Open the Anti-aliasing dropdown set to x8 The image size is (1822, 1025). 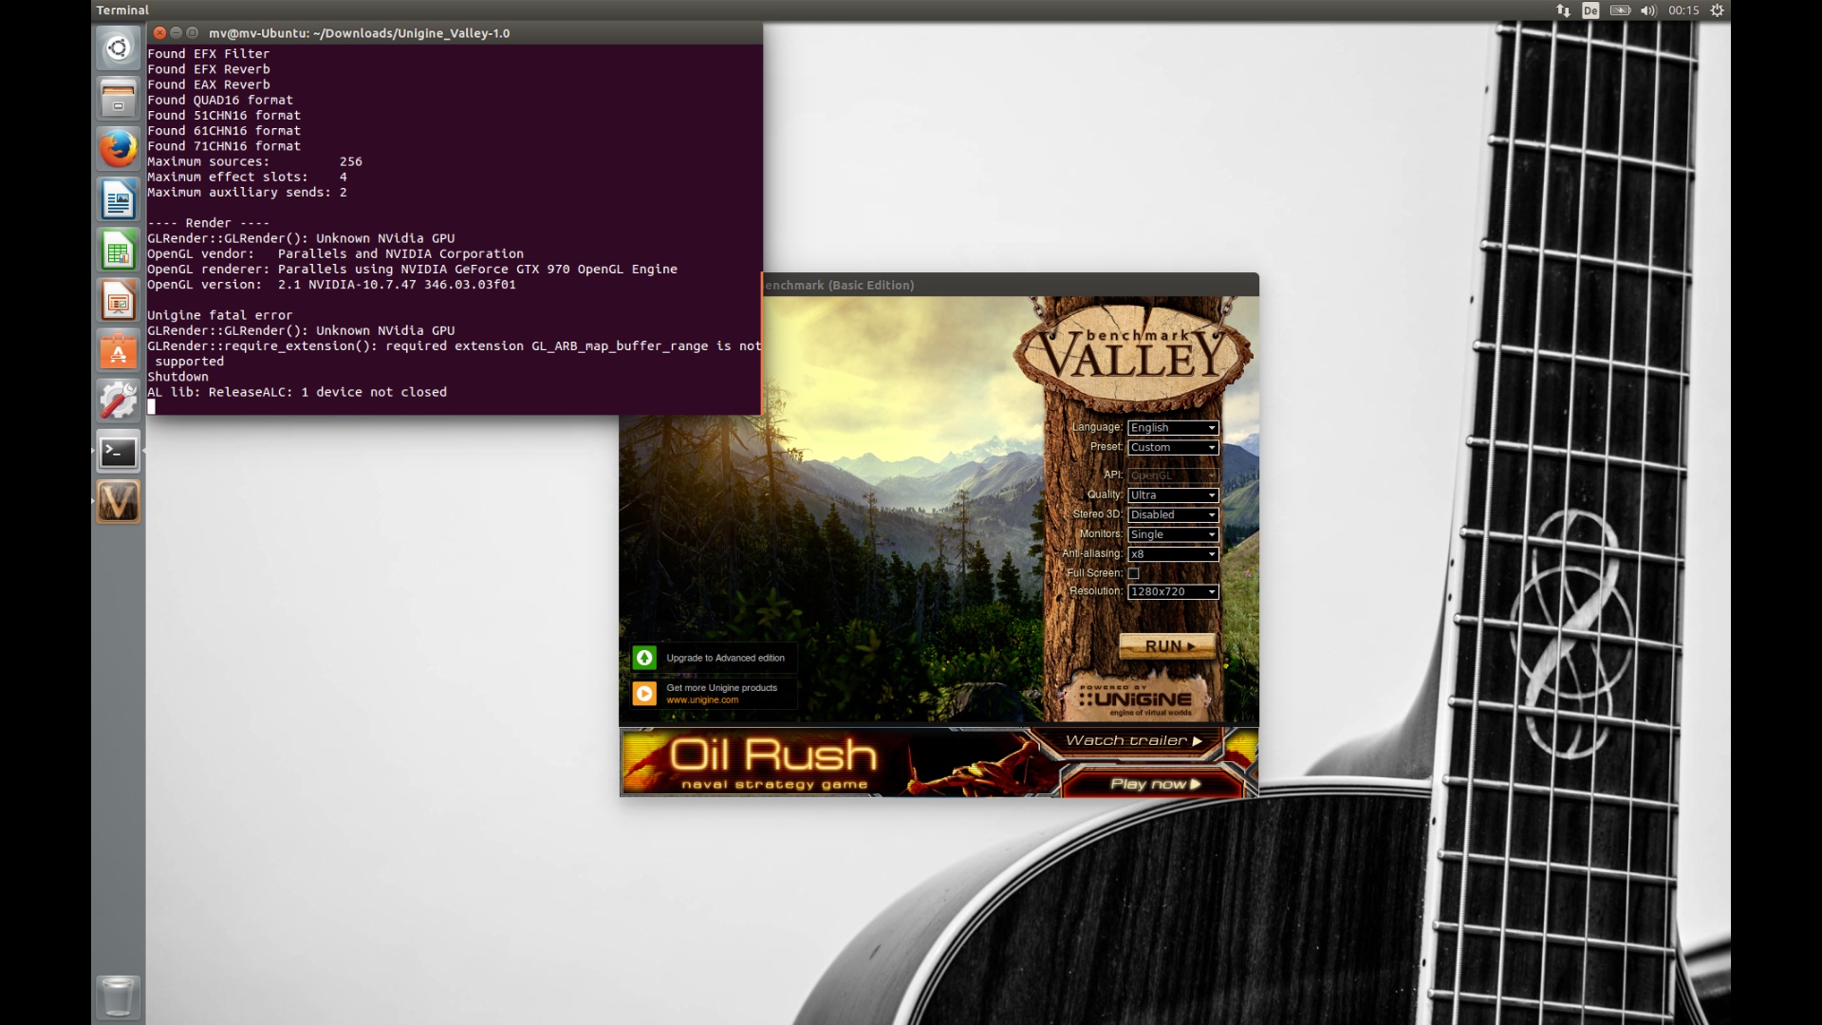pyautogui.click(x=1173, y=554)
